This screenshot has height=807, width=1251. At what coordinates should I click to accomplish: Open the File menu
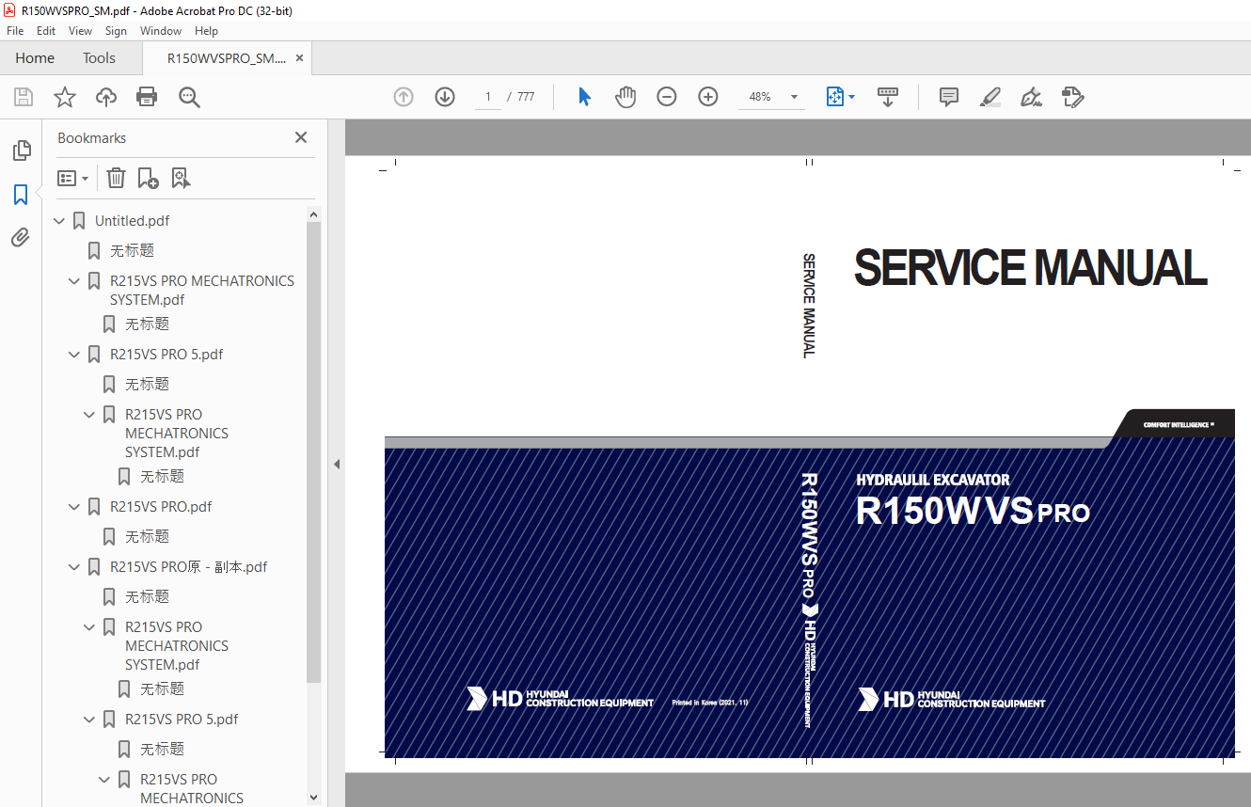click(x=15, y=31)
